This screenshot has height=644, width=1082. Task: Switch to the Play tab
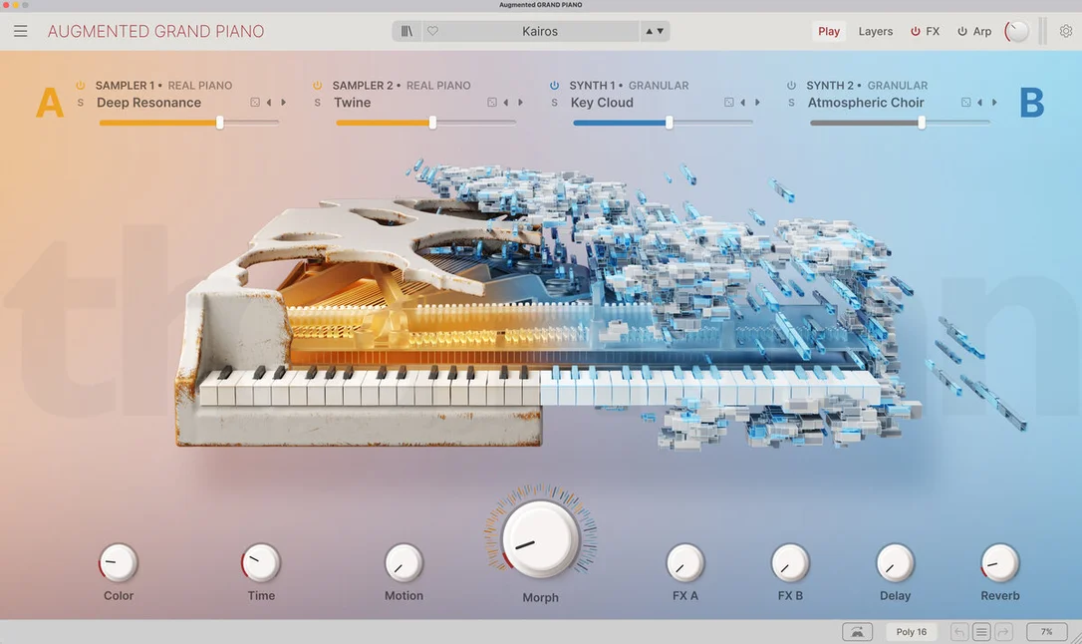[829, 31]
